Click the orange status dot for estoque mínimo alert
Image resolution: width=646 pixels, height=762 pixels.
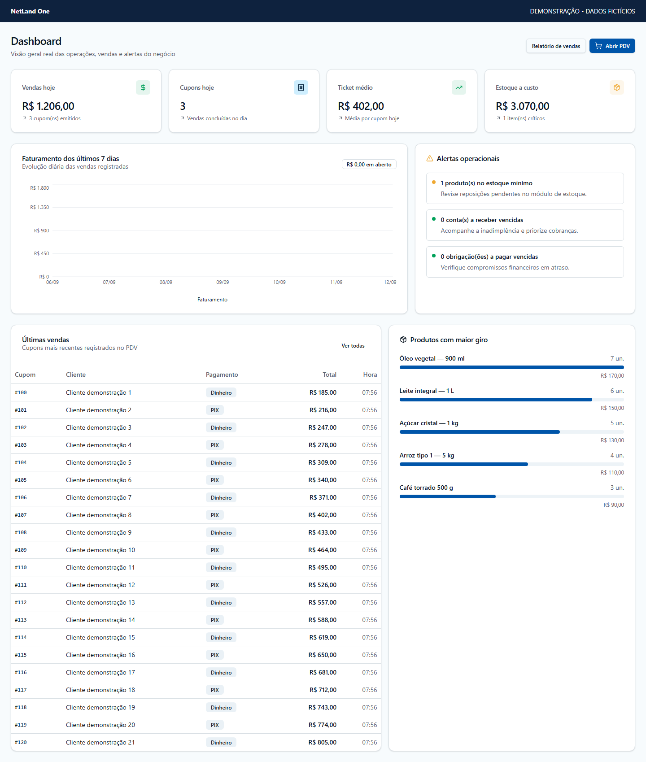pos(434,182)
